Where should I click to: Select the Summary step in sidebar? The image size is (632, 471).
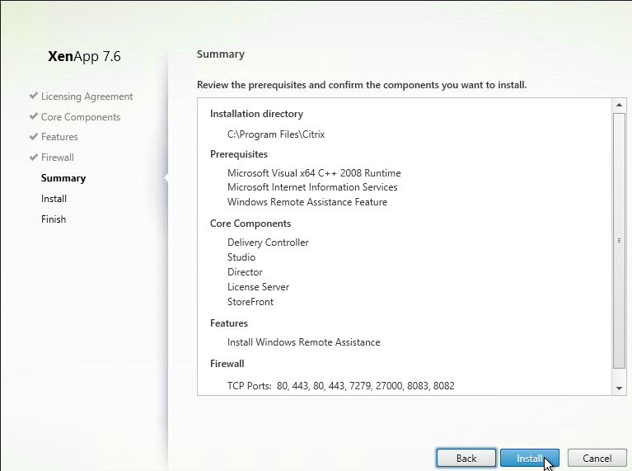[x=63, y=178]
